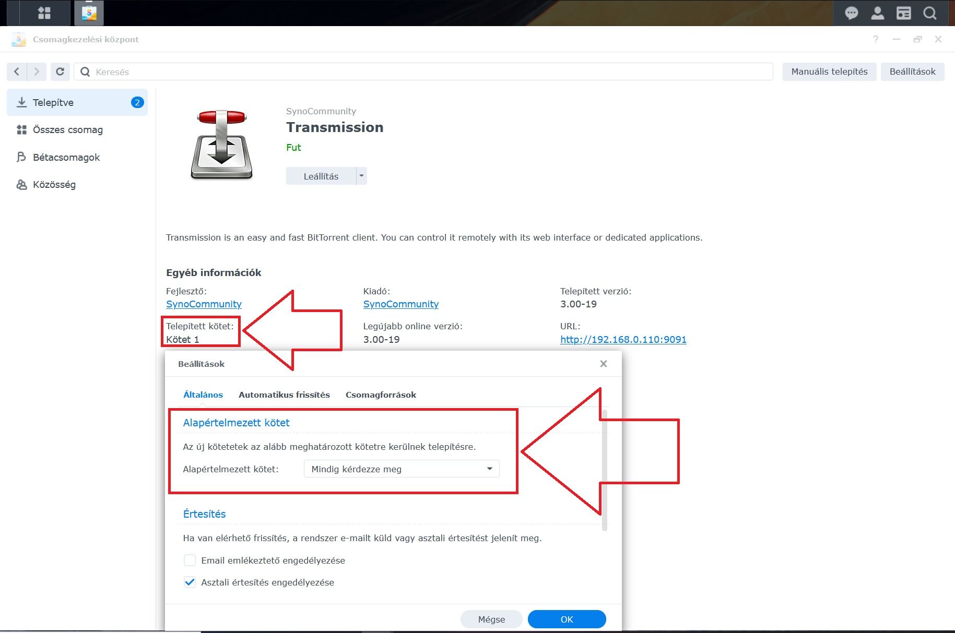Open the Alapértelmezett kötet dropdown
Screen dimensions: 955x633
(x=402, y=469)
